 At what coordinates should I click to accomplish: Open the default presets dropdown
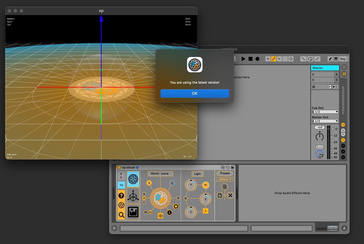coord(225,179)
